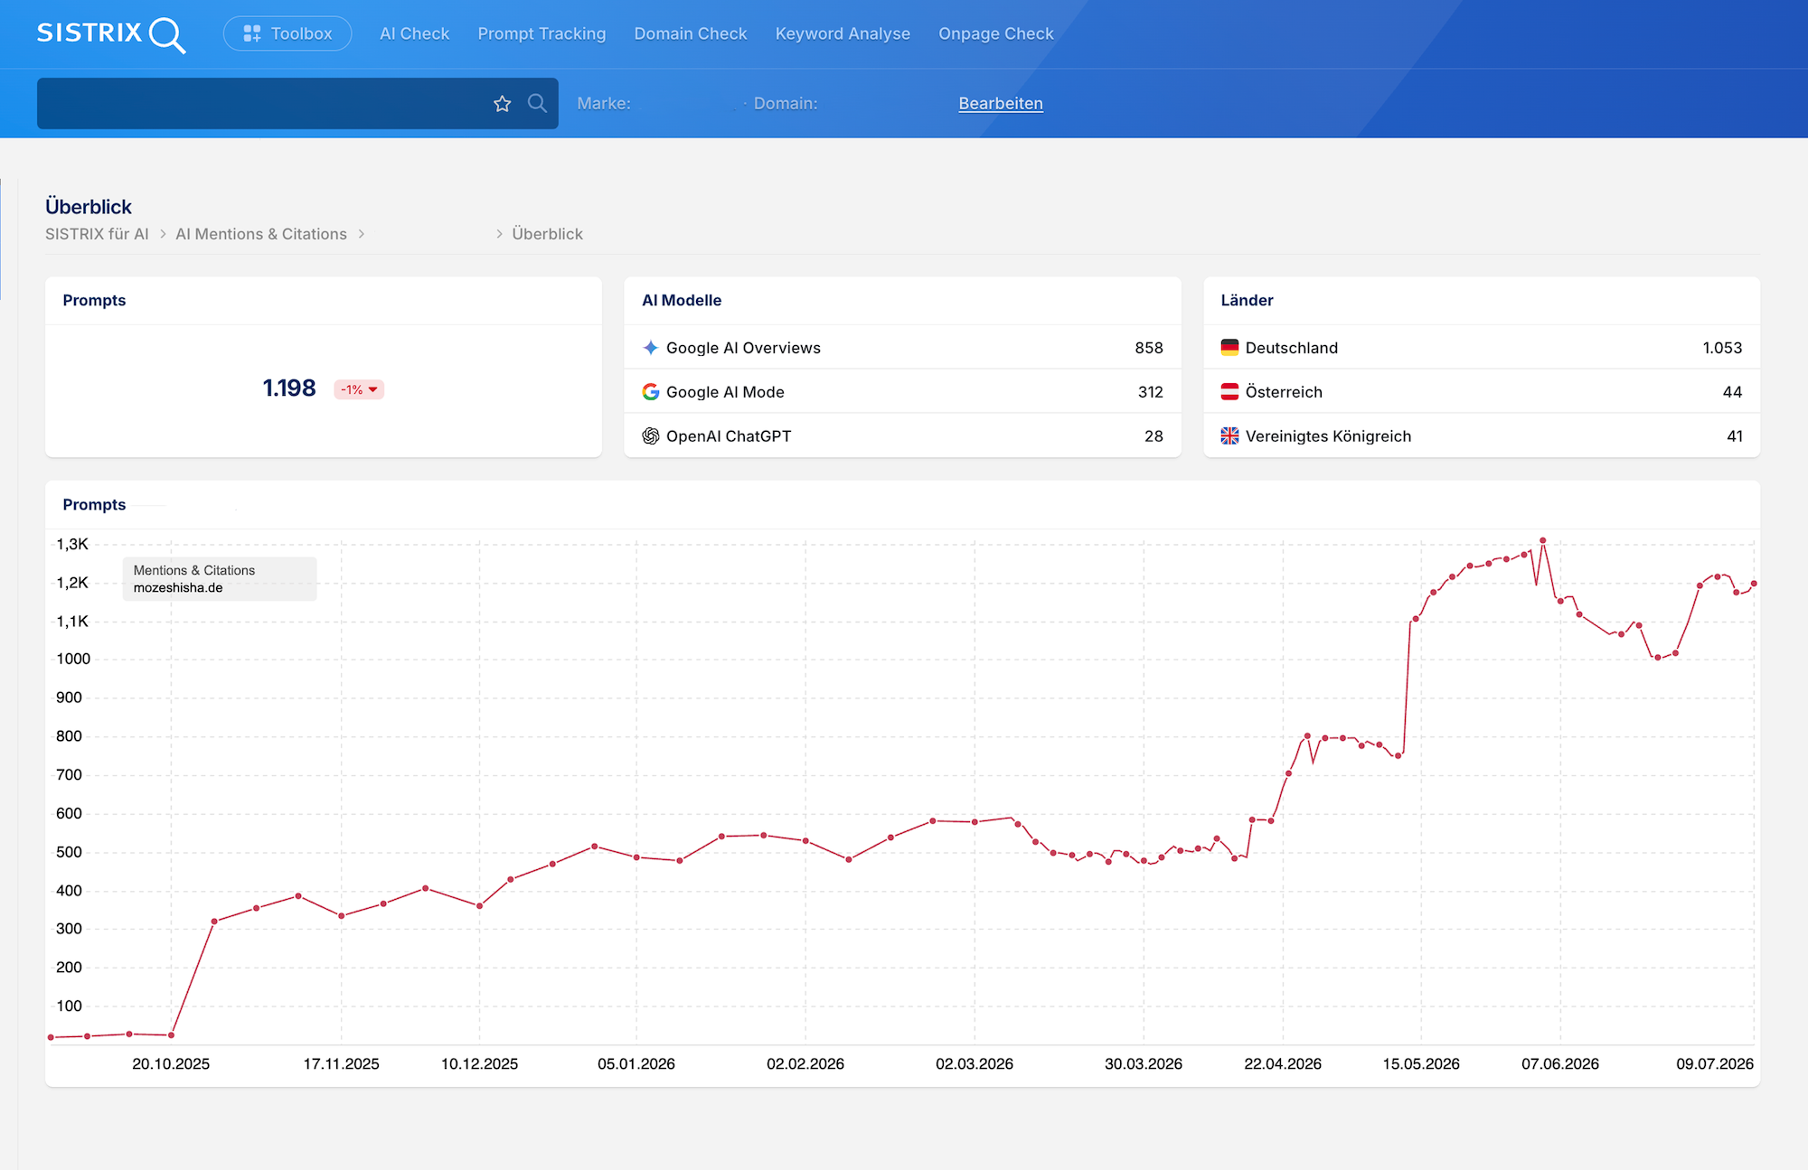The width and height of the screenshot is (1808, 1170).
Task: Click the Google logo icon for AI Mode
Action: 650,392
